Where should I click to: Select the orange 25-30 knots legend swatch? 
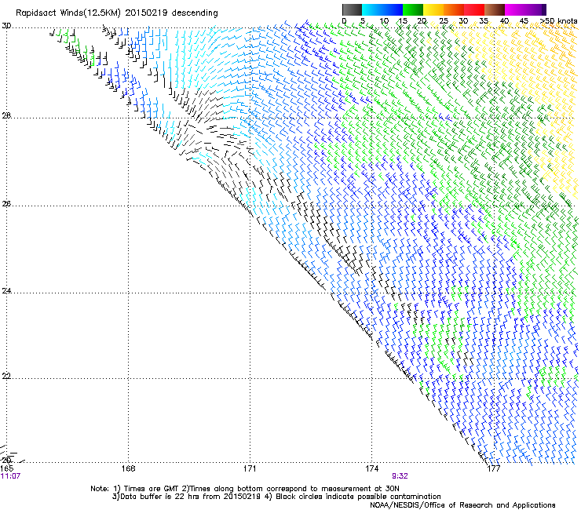tap(454, 9)
